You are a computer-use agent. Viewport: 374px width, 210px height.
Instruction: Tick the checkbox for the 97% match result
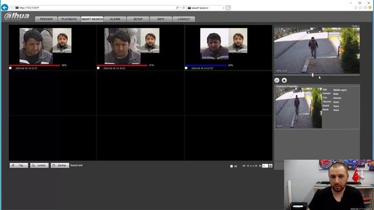(98, 68)
